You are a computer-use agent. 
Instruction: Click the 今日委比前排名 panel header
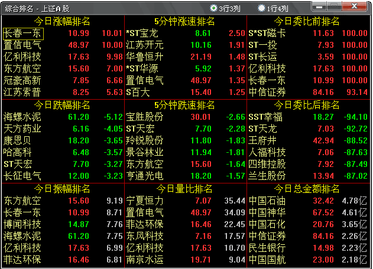tap(307, 21)
